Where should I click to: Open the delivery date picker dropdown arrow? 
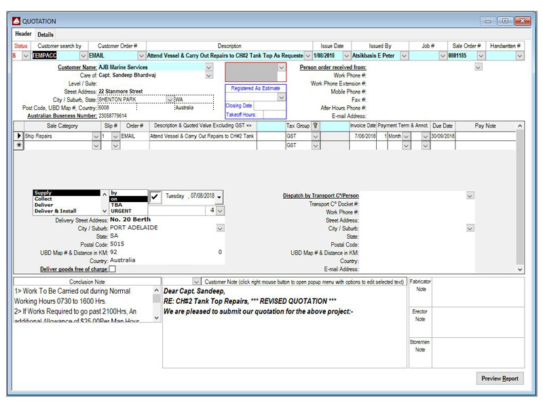[219, 197]
